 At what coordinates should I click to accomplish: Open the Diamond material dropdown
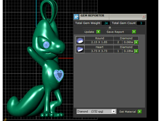pyautogui.click(x=114, y=112)
